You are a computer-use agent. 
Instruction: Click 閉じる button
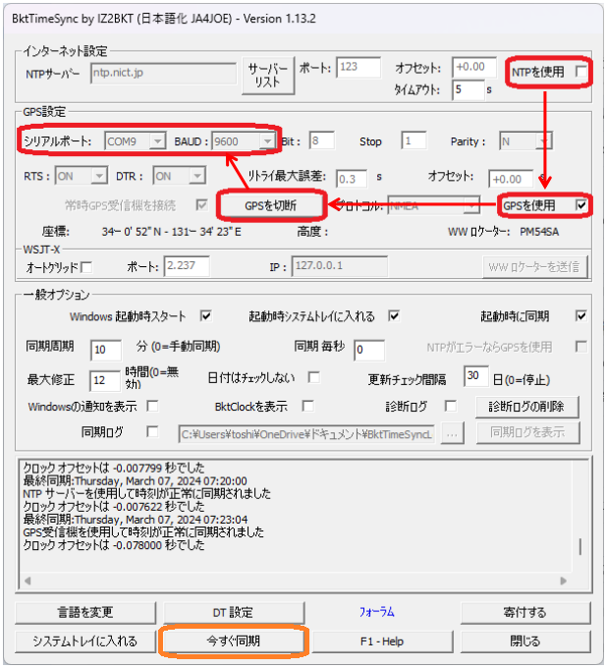coord(525,641)
